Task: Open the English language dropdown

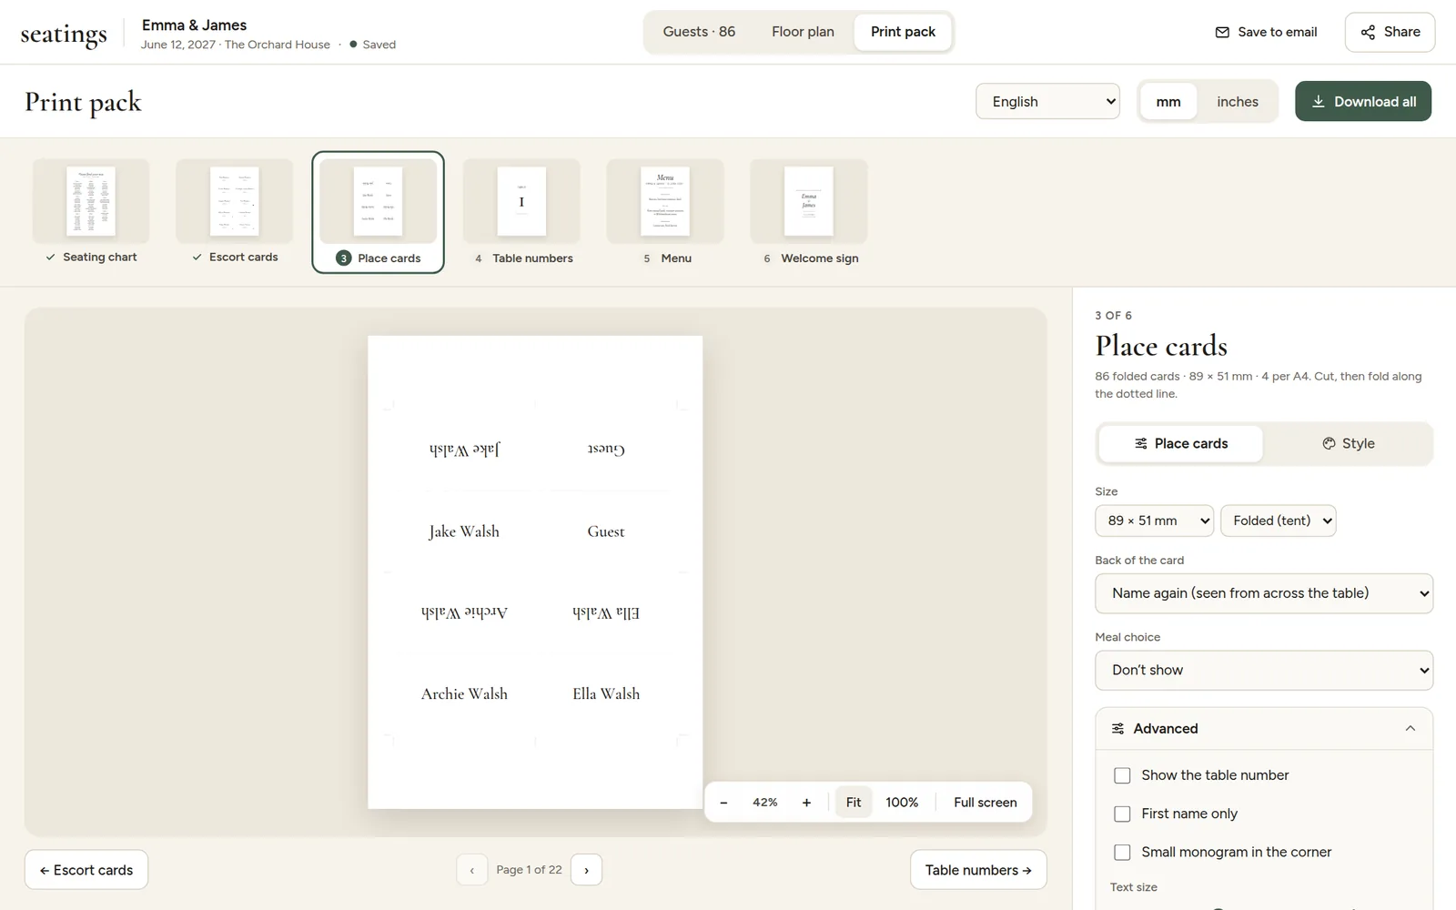Action: pos(1047,101)
